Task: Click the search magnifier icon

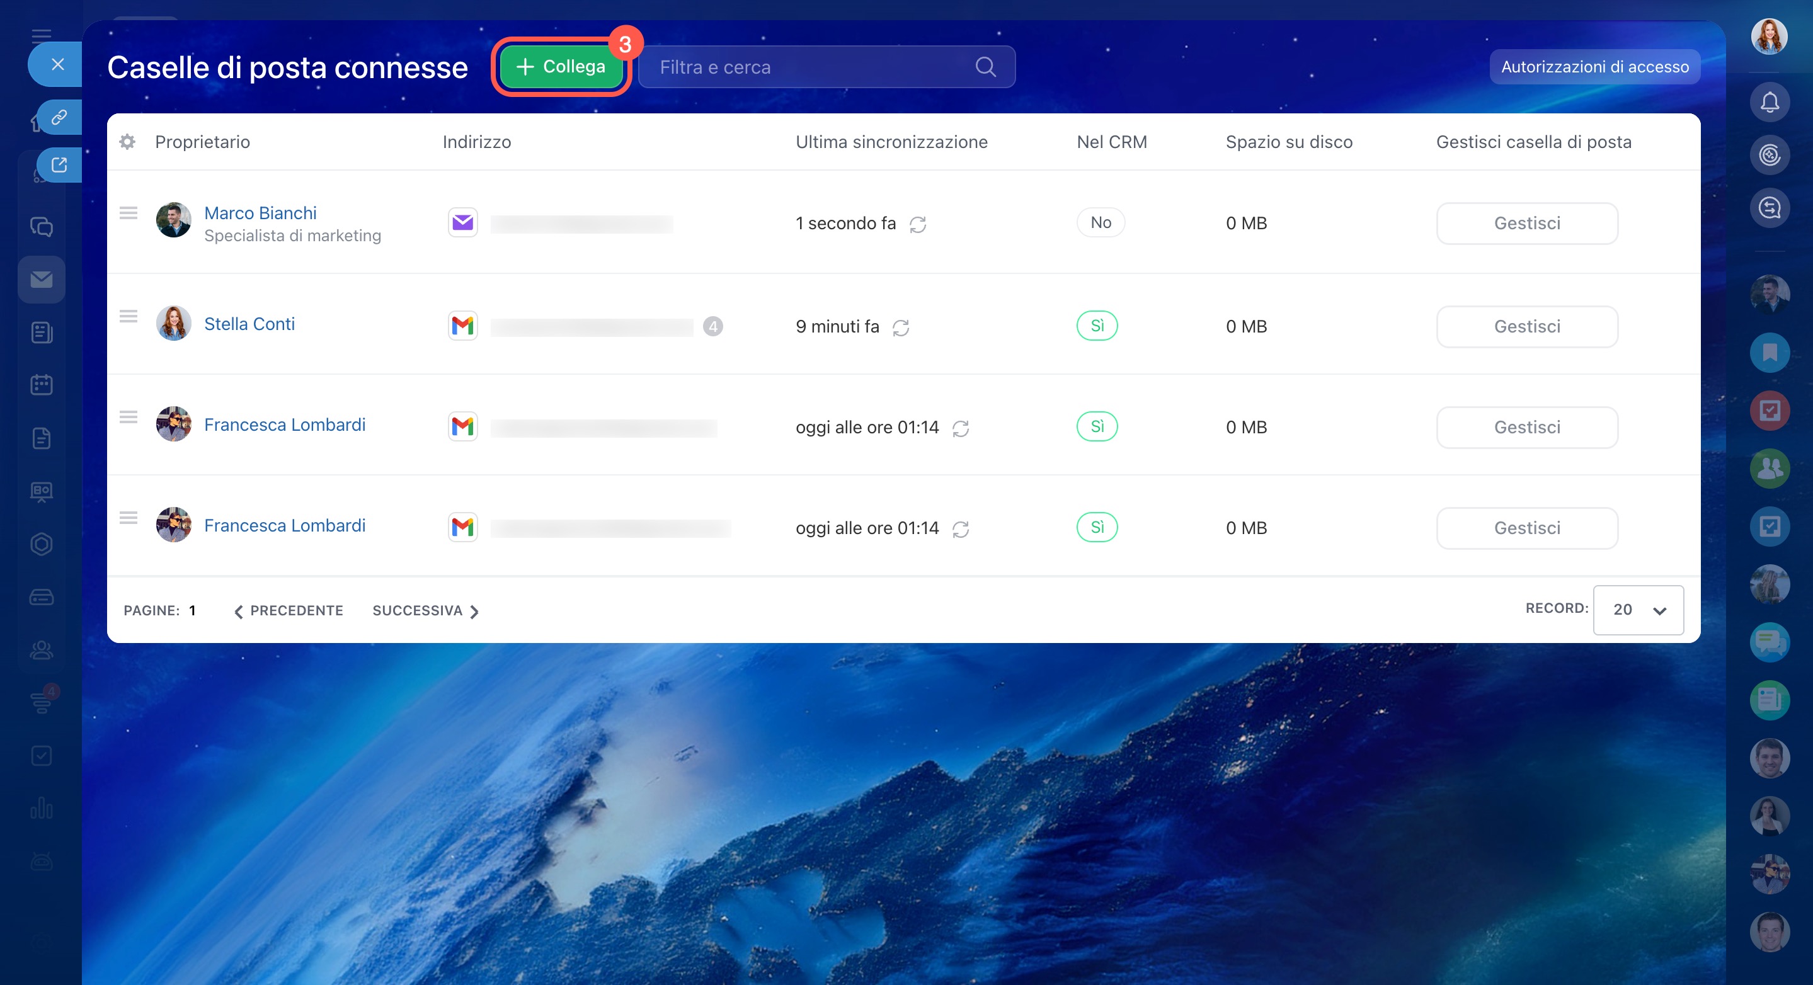Action: coord(985,67)
